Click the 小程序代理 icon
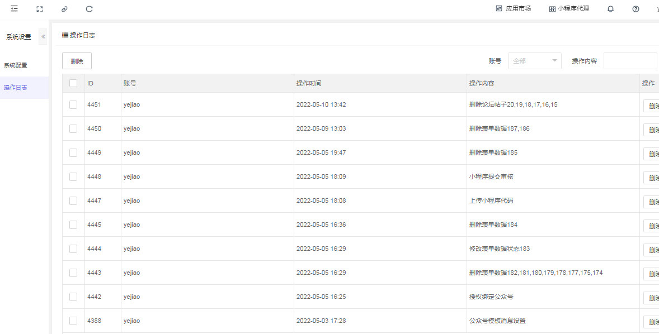659x334 pixels. (552, 9)
